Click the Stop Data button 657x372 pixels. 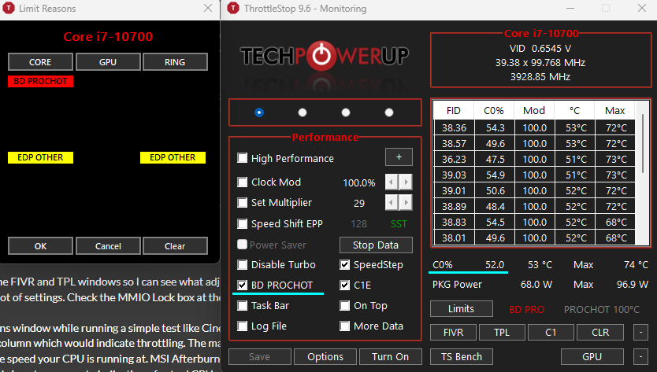click(376, 245)
